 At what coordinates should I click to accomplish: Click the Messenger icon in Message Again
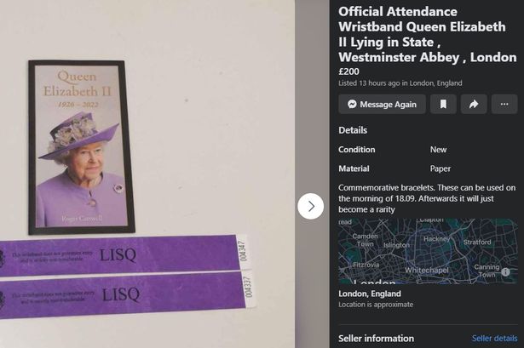pyautogui.click(x=352, y=104)
